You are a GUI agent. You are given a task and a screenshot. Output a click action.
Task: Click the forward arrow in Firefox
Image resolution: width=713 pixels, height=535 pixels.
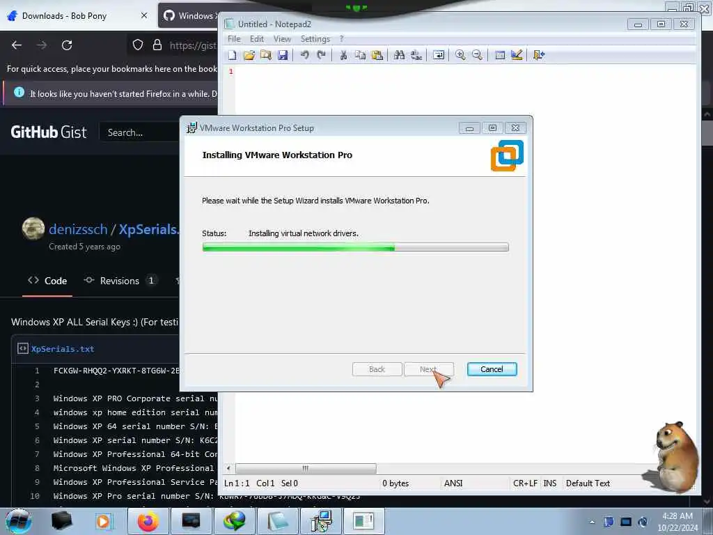pyautogui.click(x=42, y=45)
